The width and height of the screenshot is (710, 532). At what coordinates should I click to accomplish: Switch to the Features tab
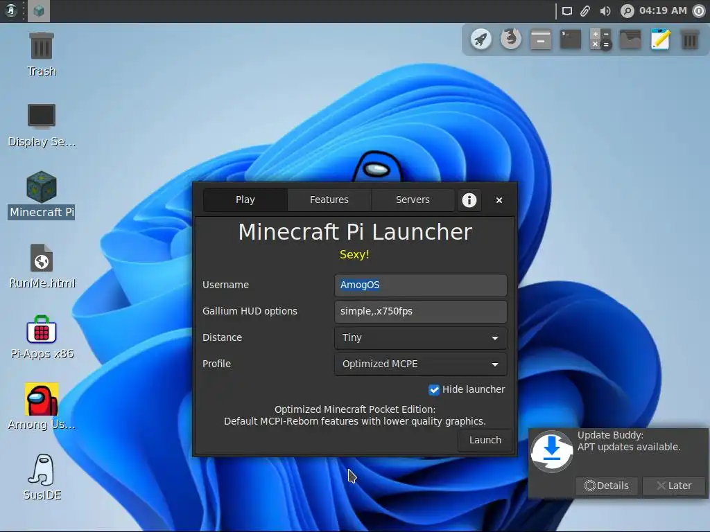(329, 199)
